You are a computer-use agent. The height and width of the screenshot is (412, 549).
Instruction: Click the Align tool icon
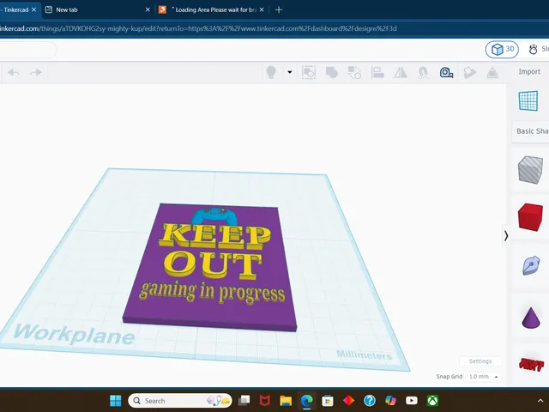(x=377, y=72)
